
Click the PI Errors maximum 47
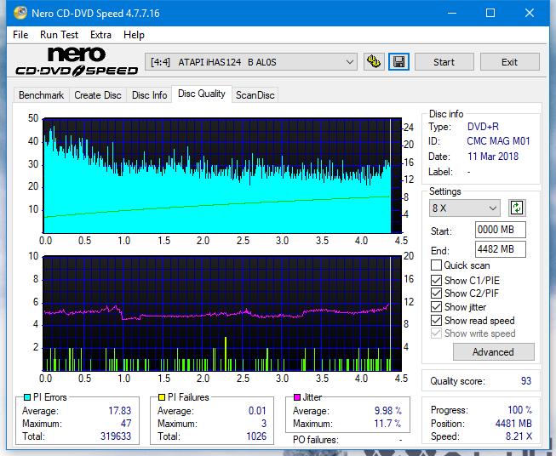(x=126, y=424)
